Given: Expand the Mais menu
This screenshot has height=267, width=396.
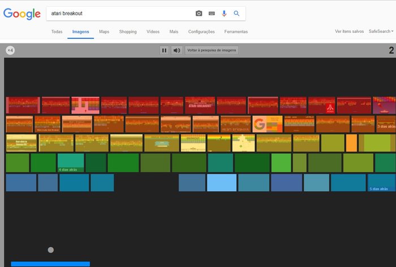Looking at the screenshot, I should click(x=174, y=32).
